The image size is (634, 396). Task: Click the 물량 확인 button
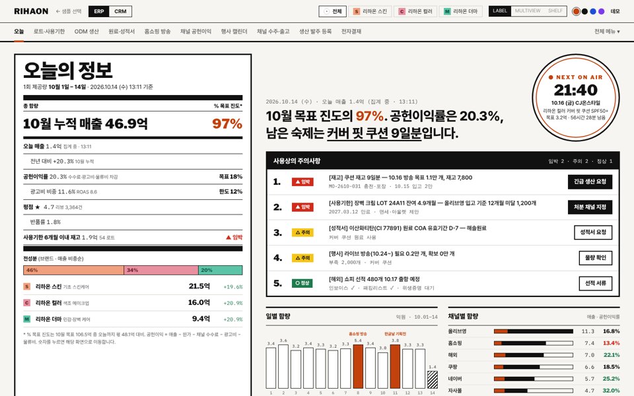tap(596, 258)
